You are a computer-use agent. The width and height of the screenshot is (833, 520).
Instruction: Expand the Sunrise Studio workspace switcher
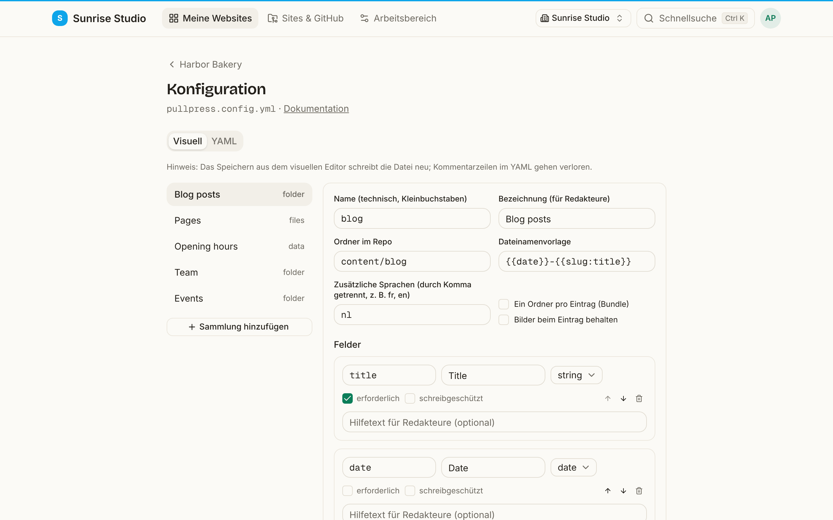click(583, 18)
